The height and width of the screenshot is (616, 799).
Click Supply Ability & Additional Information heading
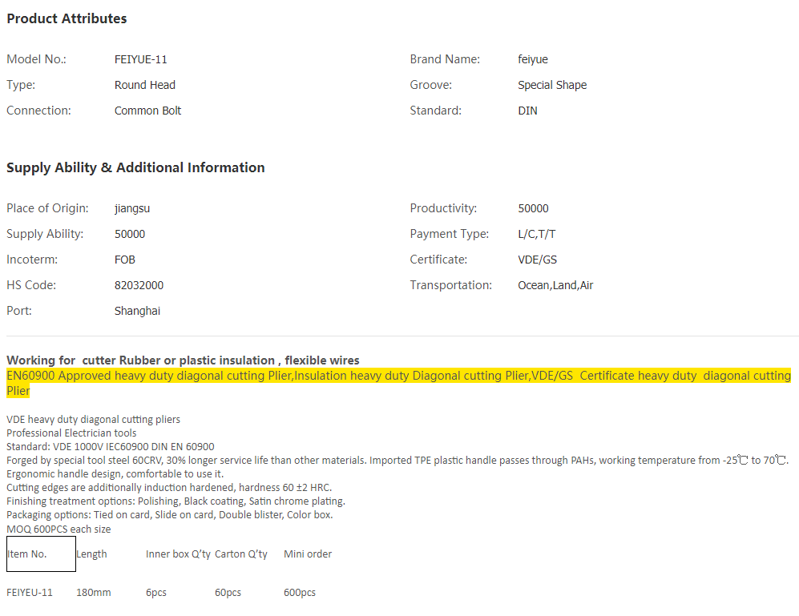tap(135, 167)
